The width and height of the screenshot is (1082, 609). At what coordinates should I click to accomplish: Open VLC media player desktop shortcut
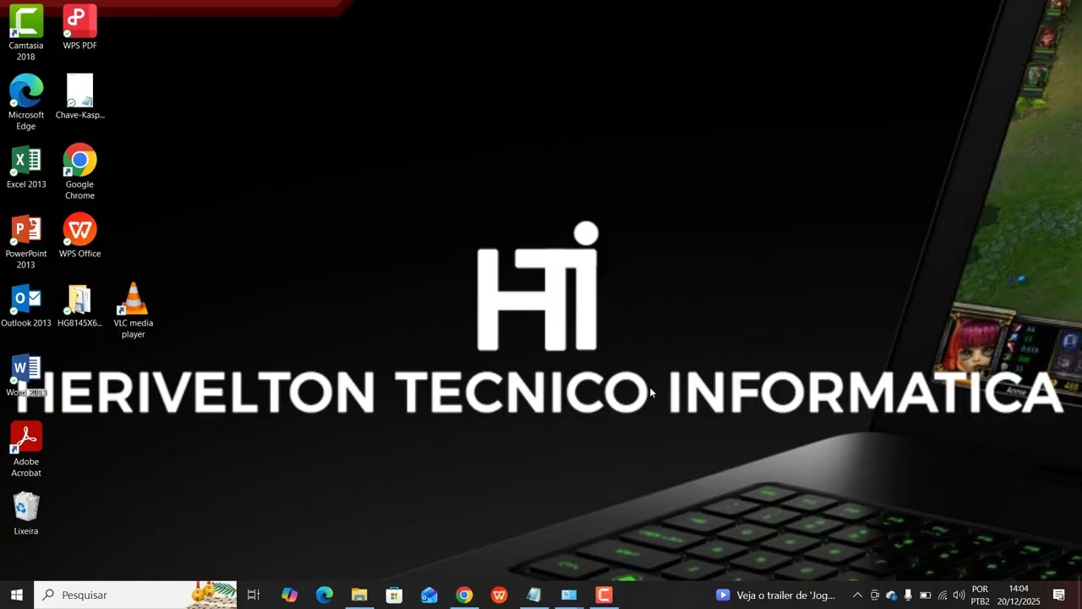point(133,310)
